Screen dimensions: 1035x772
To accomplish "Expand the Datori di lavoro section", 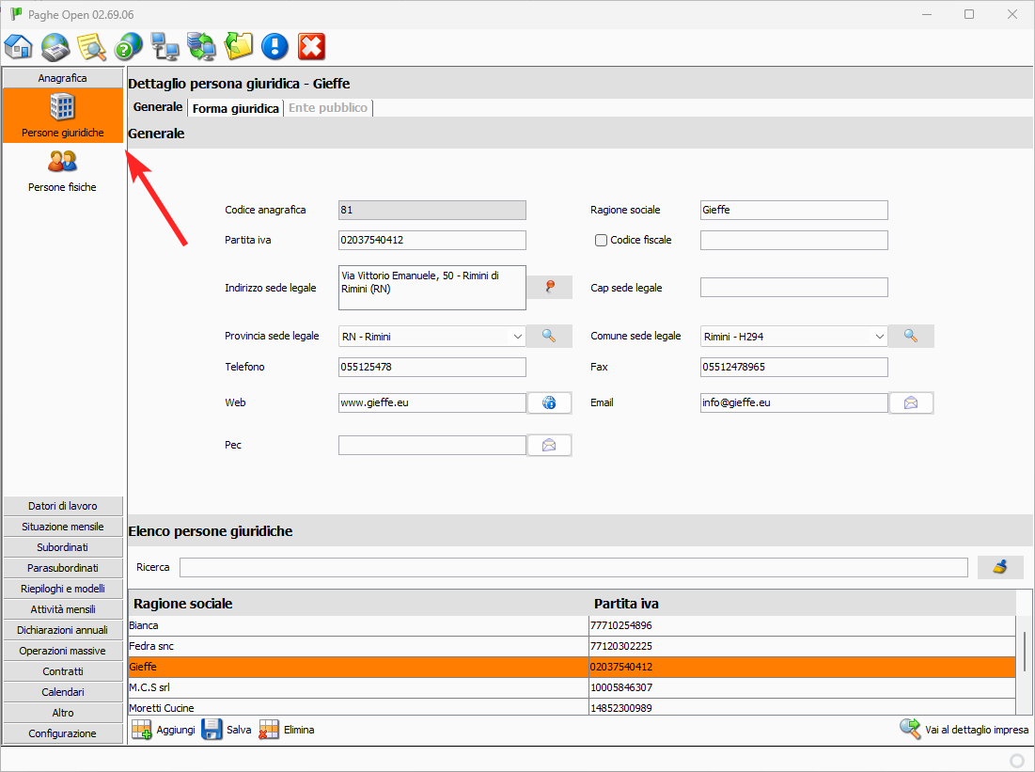I will tap(63, 506).
